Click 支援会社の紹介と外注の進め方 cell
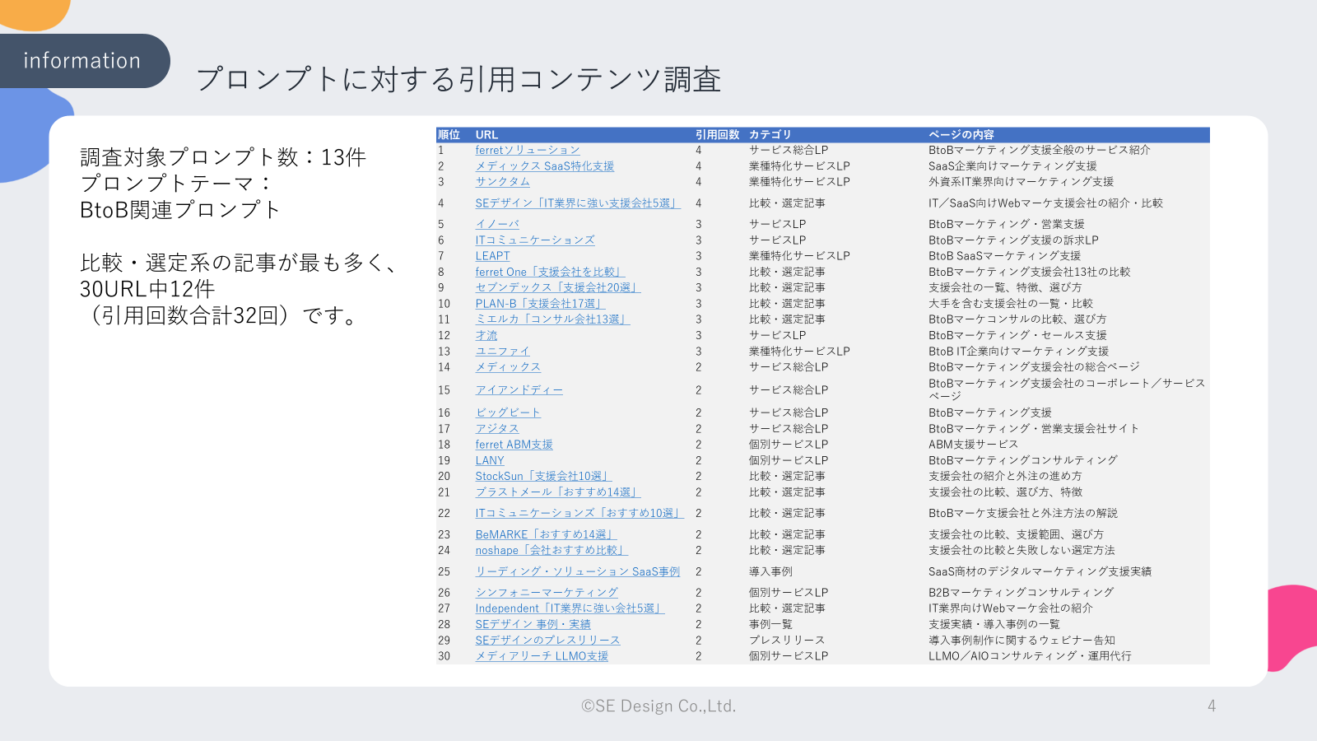This screenshot has height=741, width=1317. 1005,476
